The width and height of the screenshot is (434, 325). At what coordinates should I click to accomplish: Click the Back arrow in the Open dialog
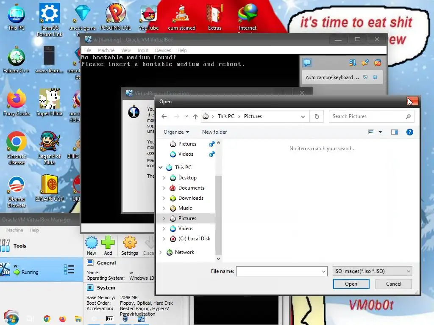pos(164,116)
